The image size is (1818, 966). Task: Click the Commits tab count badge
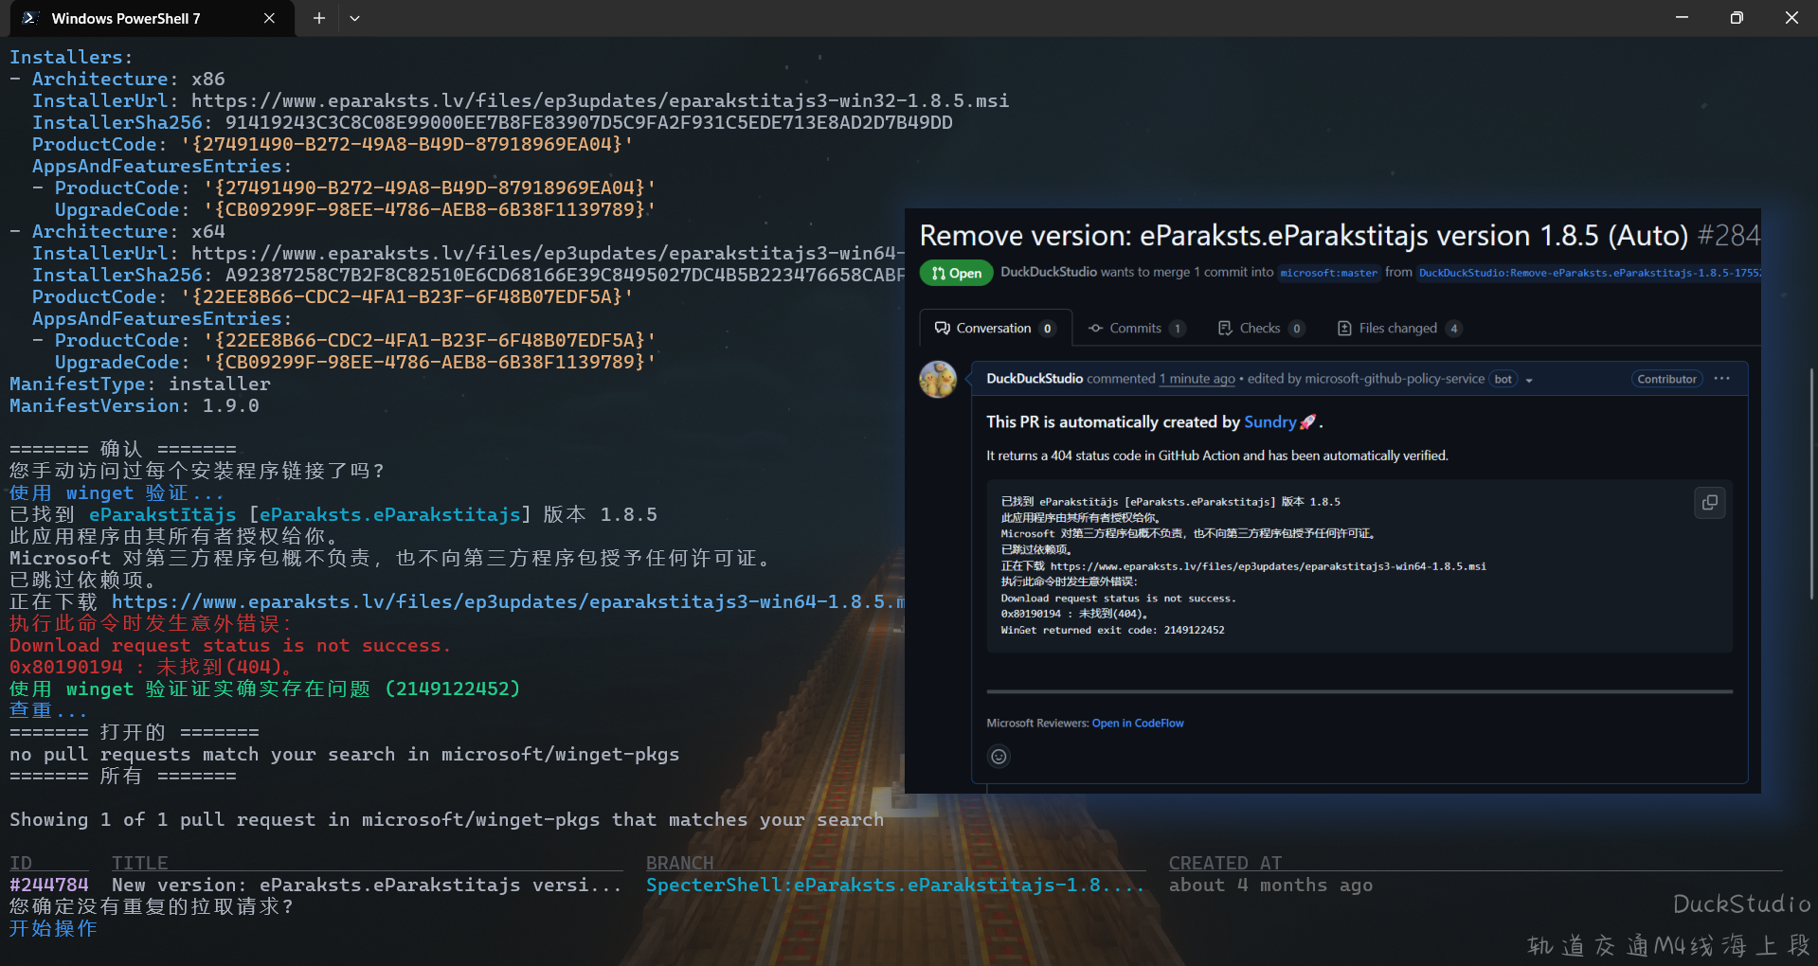1177,329
